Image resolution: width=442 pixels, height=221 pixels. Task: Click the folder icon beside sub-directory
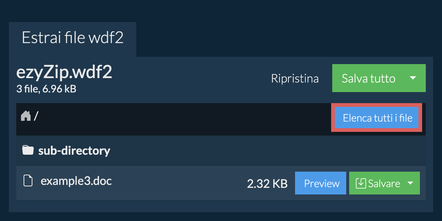[x=28, y=150]
